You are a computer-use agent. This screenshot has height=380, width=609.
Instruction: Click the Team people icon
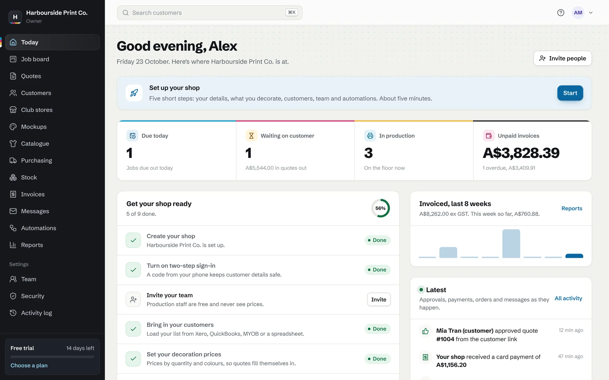(x=13, y=279)
